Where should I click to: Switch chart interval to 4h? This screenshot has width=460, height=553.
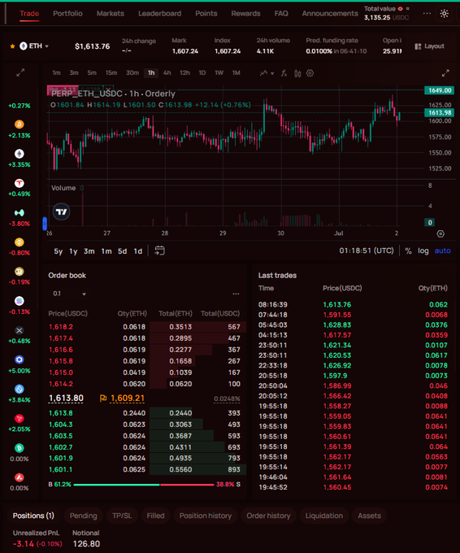pyautogui.click(x=167, y=73)
